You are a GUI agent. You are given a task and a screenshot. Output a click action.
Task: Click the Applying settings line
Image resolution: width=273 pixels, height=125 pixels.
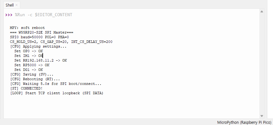38,46
